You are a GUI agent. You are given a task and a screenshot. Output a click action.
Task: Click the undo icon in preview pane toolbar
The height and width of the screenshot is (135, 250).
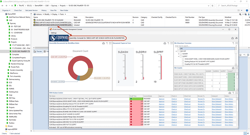tap(244, 55)
